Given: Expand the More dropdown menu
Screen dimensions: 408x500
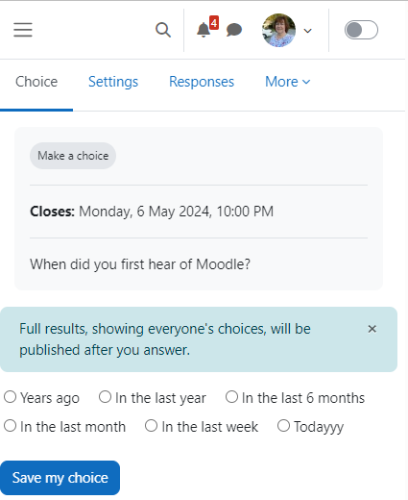Looking at the screenshot, I should point(288,82).
